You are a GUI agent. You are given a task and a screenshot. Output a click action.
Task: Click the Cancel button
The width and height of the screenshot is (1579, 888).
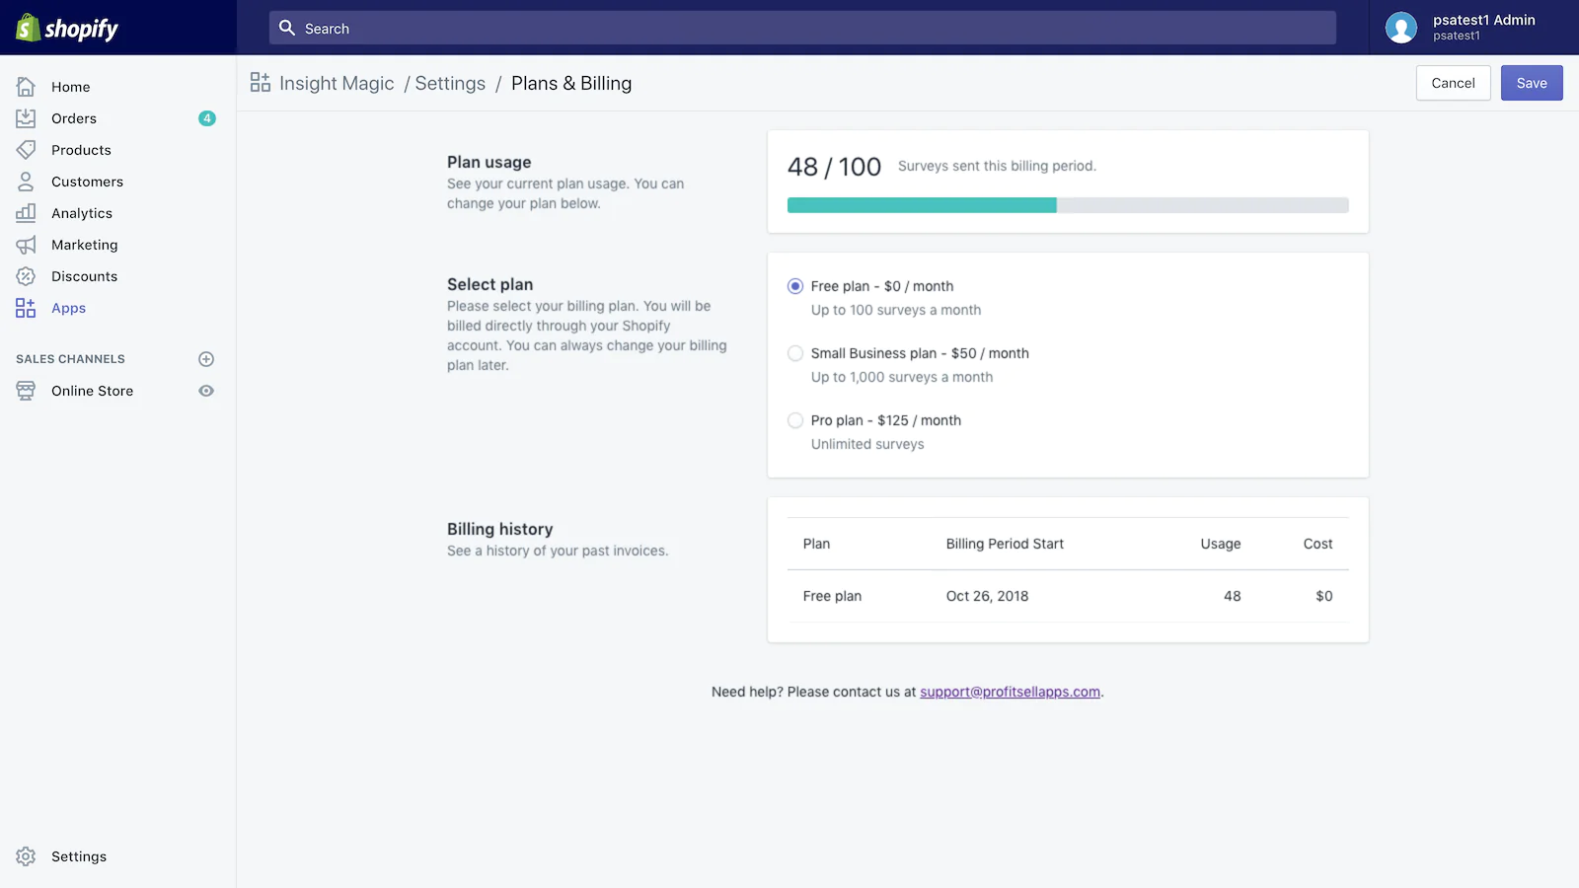1453,83
